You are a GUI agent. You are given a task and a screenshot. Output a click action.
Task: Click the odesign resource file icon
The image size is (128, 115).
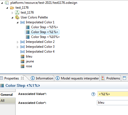(x=7, y=3)
